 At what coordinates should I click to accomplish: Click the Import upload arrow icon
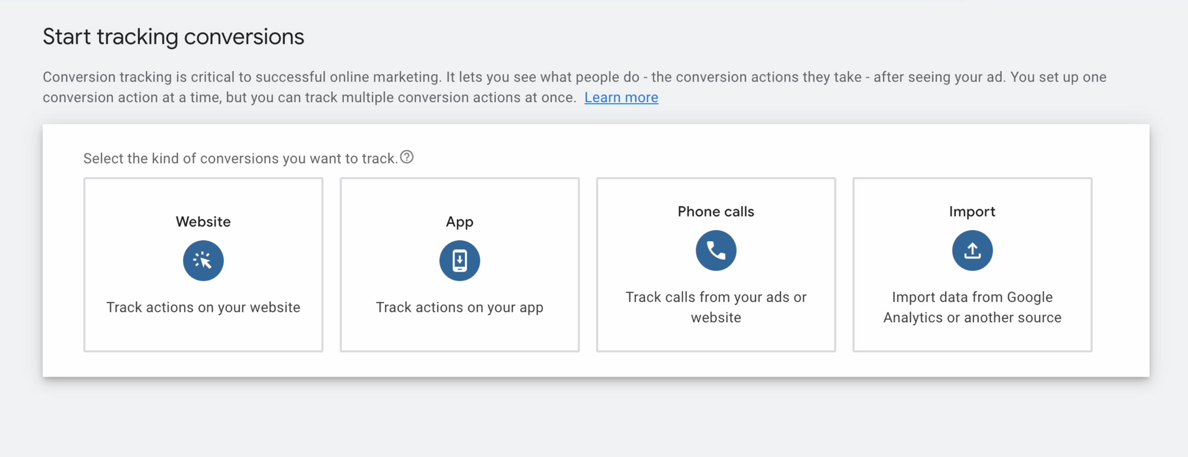(972, 250)
